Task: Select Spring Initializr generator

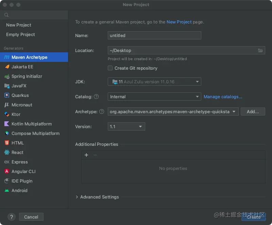Action: 34,76
